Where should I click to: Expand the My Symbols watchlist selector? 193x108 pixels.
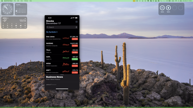coord(52,32)
